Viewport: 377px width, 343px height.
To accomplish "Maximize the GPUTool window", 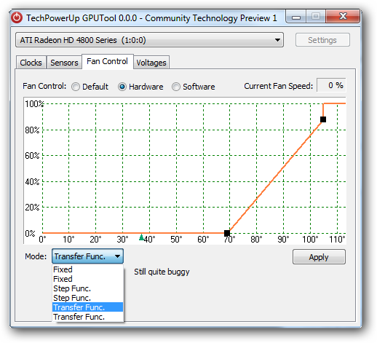I will coord(316,17).
